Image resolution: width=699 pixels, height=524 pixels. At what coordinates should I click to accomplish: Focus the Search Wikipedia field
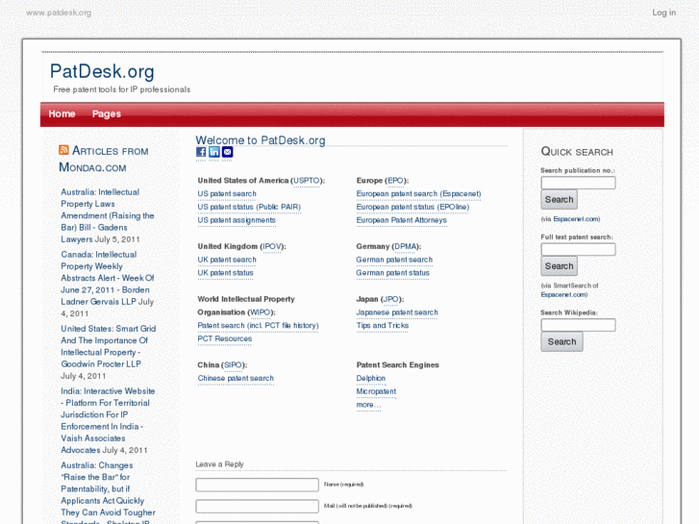point(578,325)
